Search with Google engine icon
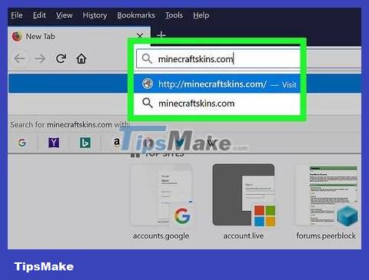This screenshot has height=280, width=369. pos(22,143)
